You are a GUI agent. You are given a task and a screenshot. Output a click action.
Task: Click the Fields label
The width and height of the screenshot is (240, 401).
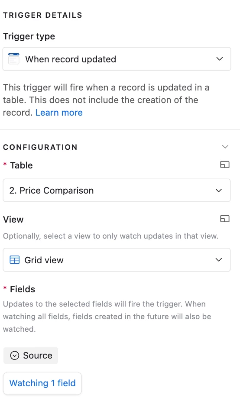(23, 289)
